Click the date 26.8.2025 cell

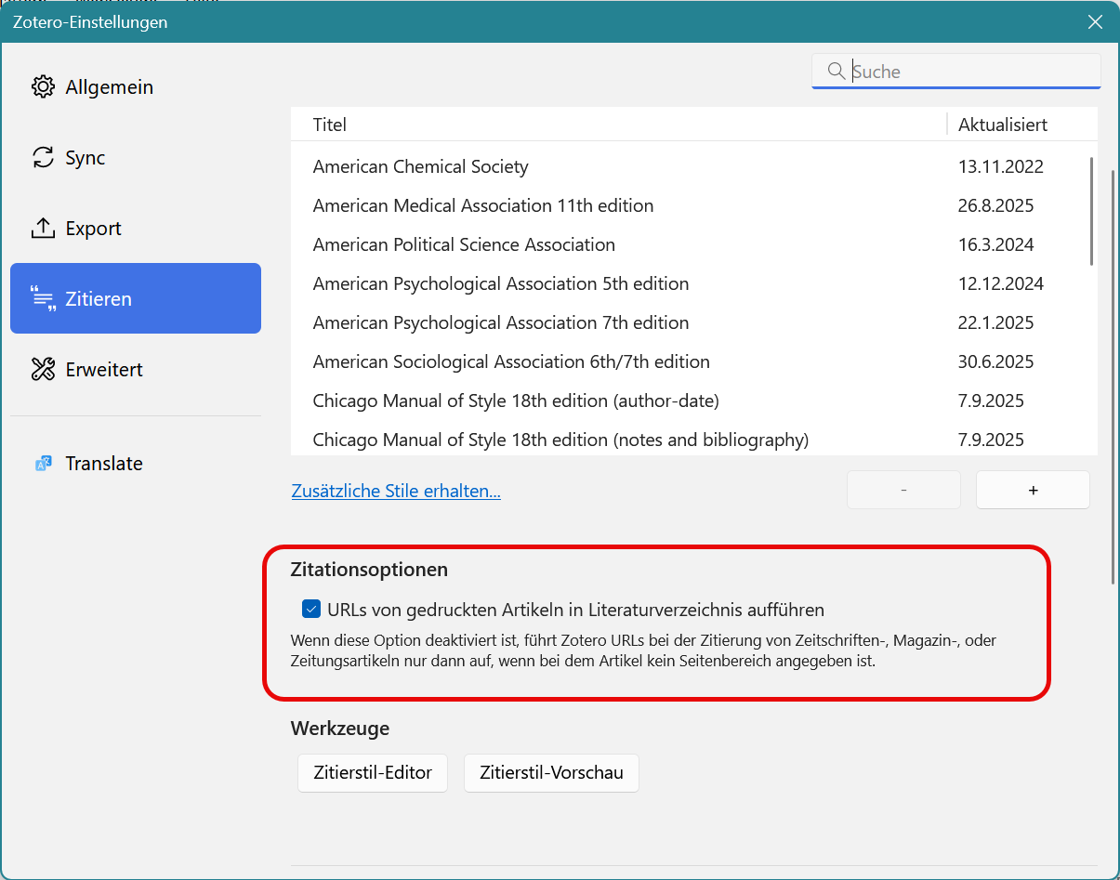[995, 206]
